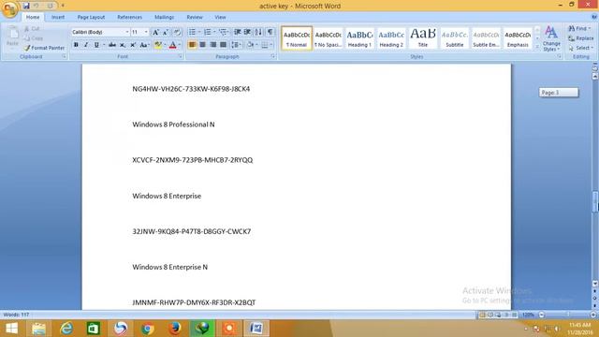The width and height of the screenshot is (599, 337).
Task: Open Change Case options
Action: coord(143,45)
